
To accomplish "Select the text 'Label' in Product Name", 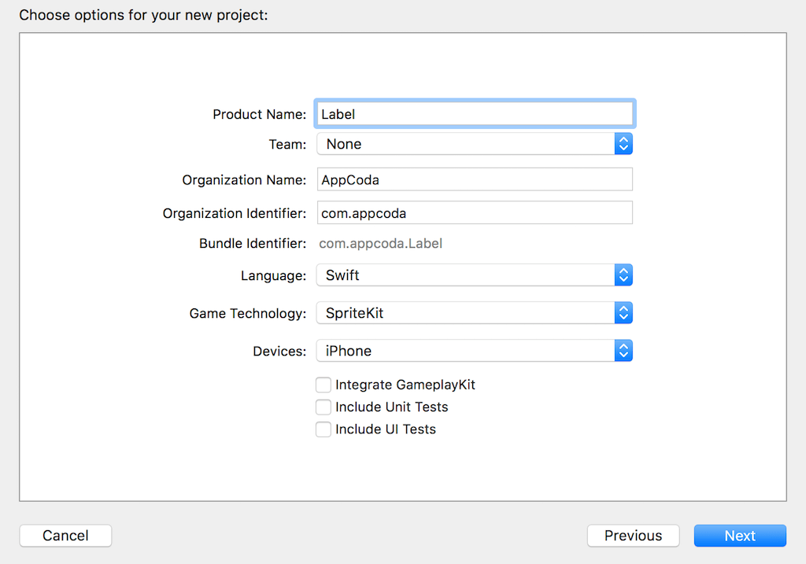I will (337, 112).
